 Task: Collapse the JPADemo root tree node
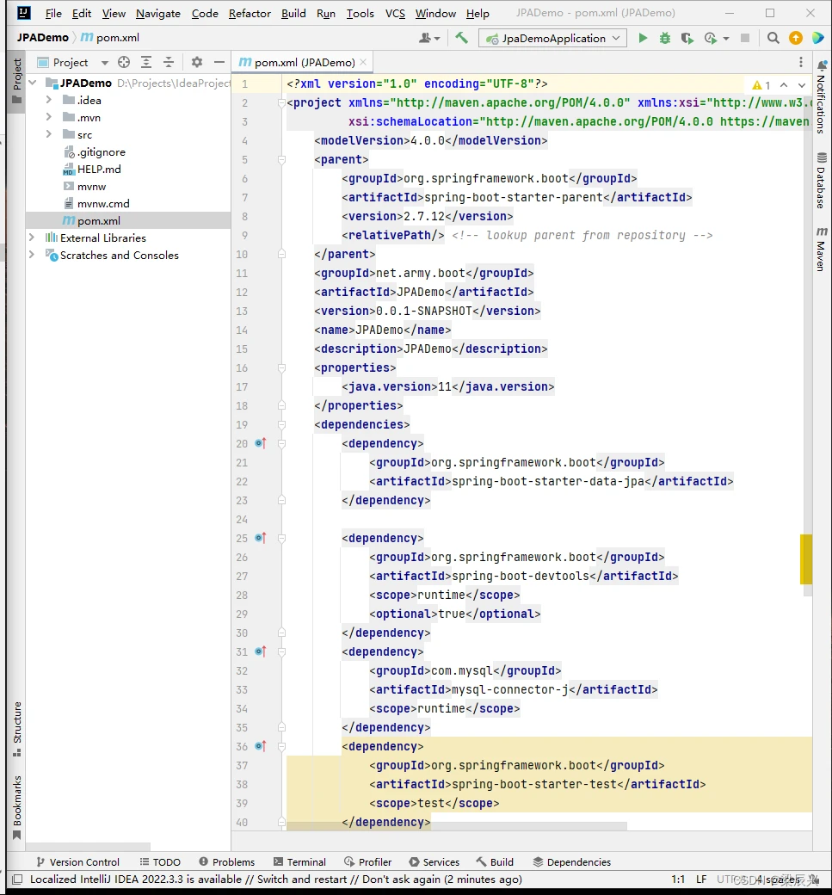pos(33,83)
